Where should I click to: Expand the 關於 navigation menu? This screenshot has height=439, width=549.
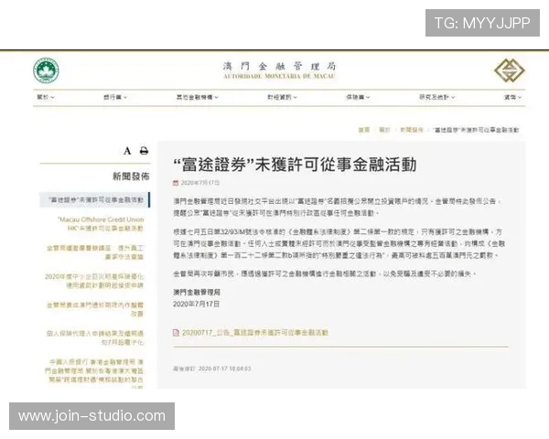coord(46,97)
